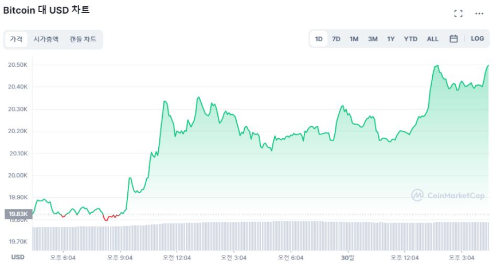Viewport: 493px width, 264px height.
Task: Click the USD currency label
Action: coord(18,258)
